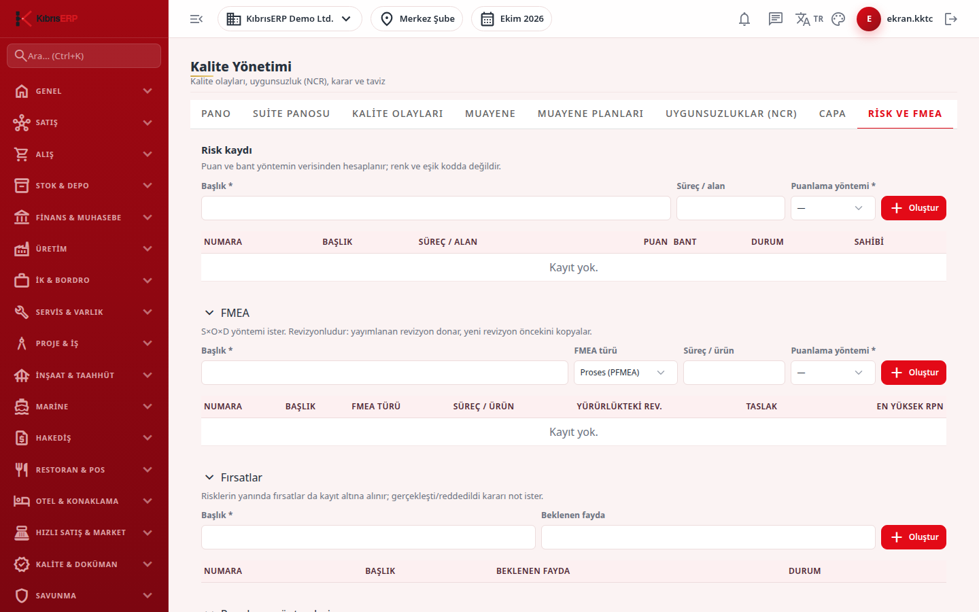Screen dimensions: 979x612
Task: Switch language via TR translate icon
Action: (809, 19)
